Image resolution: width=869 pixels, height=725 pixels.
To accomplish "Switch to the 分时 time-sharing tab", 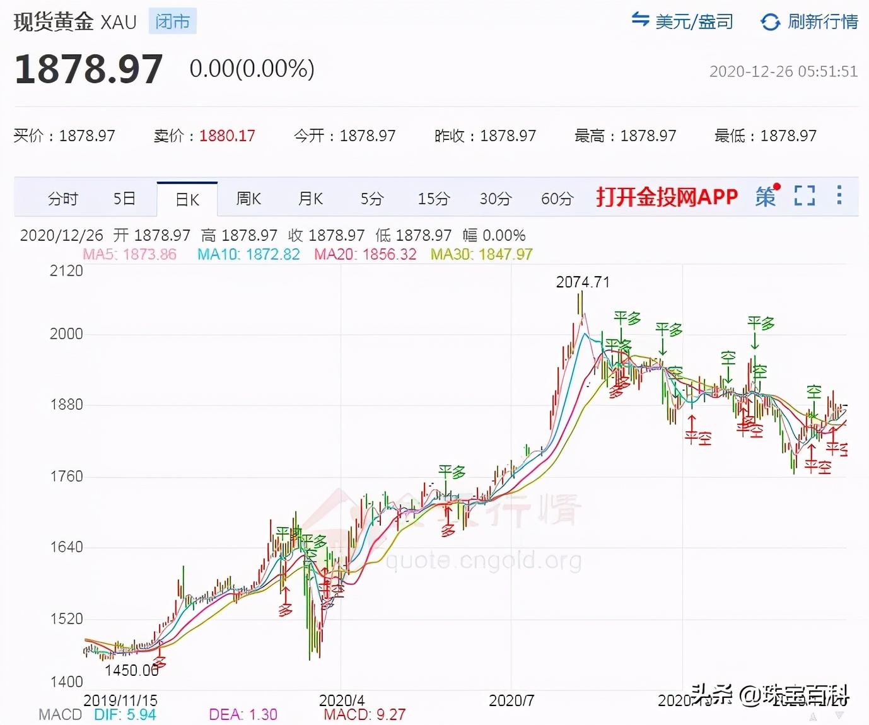I will (62, 198).
